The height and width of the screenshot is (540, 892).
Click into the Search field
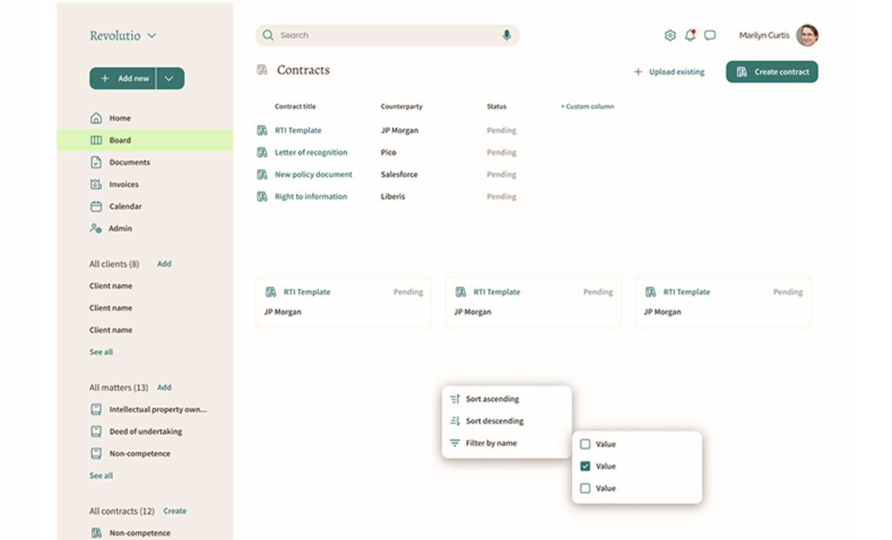(x=387, y=35)
